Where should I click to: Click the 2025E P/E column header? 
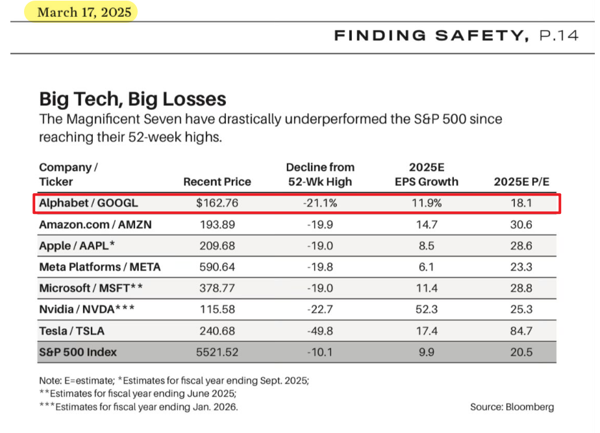click(x=521, y=182)
